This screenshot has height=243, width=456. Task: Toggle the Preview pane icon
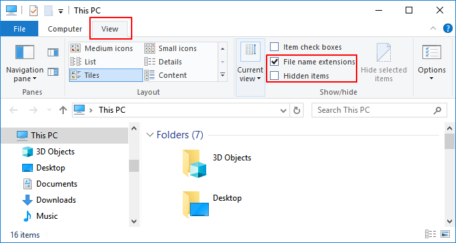[53, 52]
